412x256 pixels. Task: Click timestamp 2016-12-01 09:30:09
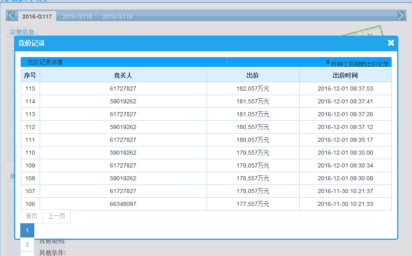click(345, 178)
